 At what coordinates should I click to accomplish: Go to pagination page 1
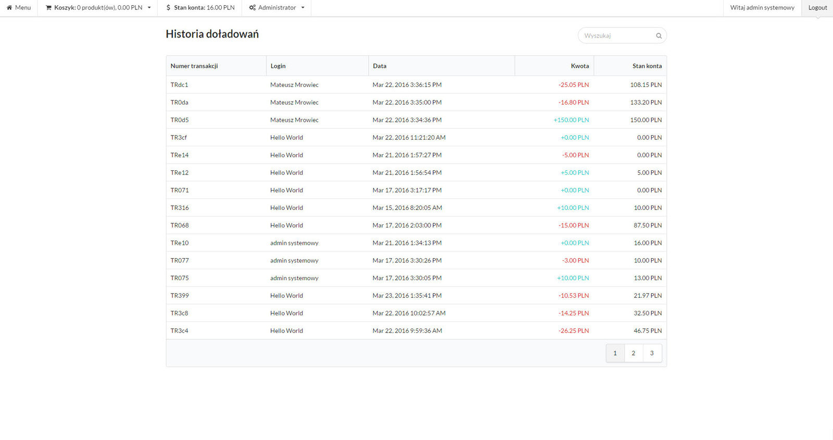click(x=615, y=353)
